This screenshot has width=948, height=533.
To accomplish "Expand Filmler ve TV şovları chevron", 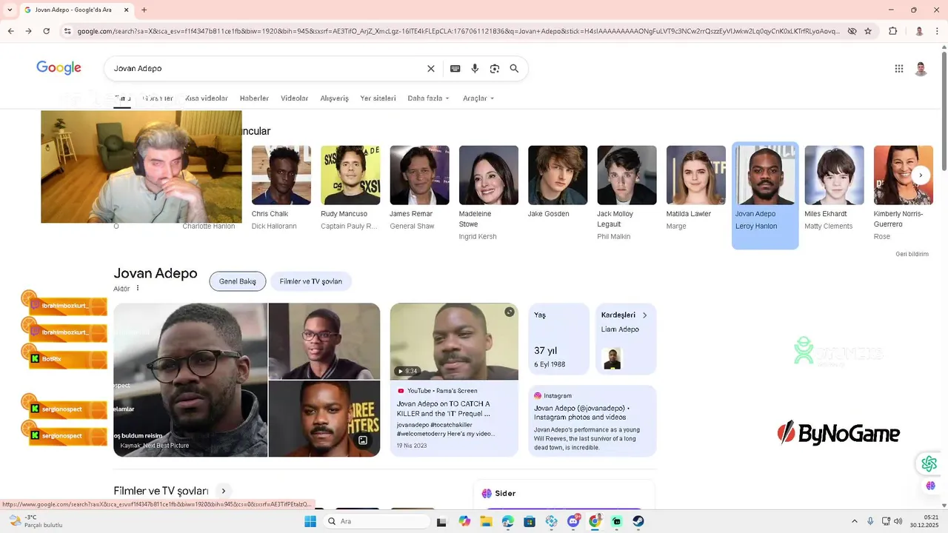I will 223,491.
